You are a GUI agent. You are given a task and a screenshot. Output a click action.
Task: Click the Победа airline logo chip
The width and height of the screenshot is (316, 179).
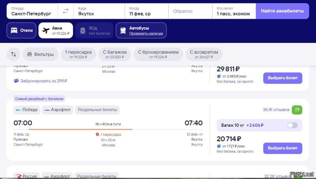pos(26,110)
